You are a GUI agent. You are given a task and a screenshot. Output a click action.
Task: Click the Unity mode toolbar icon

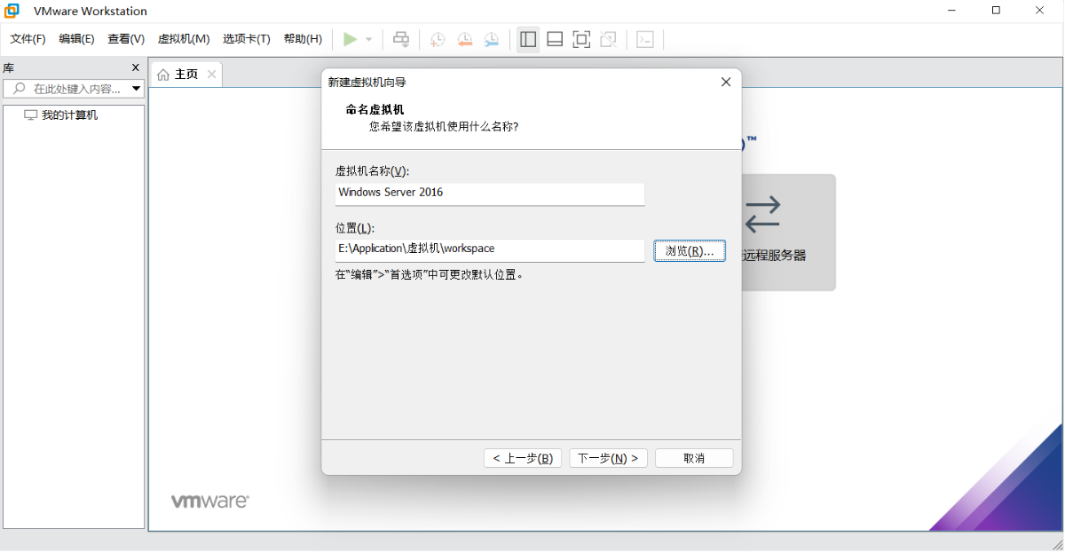608,39
